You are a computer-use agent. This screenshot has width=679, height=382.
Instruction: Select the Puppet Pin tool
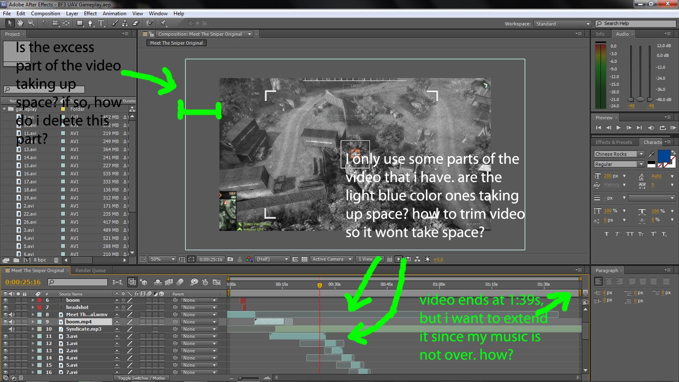click(x=163, y=23)
